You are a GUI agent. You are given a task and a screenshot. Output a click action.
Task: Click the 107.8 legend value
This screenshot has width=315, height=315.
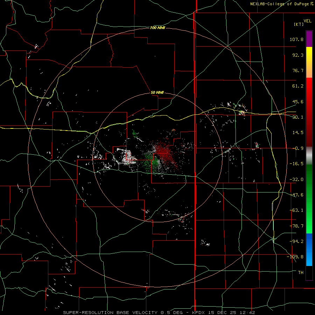(296, 39)
